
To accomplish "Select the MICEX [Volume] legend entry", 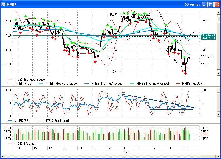I will coord(21,144).
